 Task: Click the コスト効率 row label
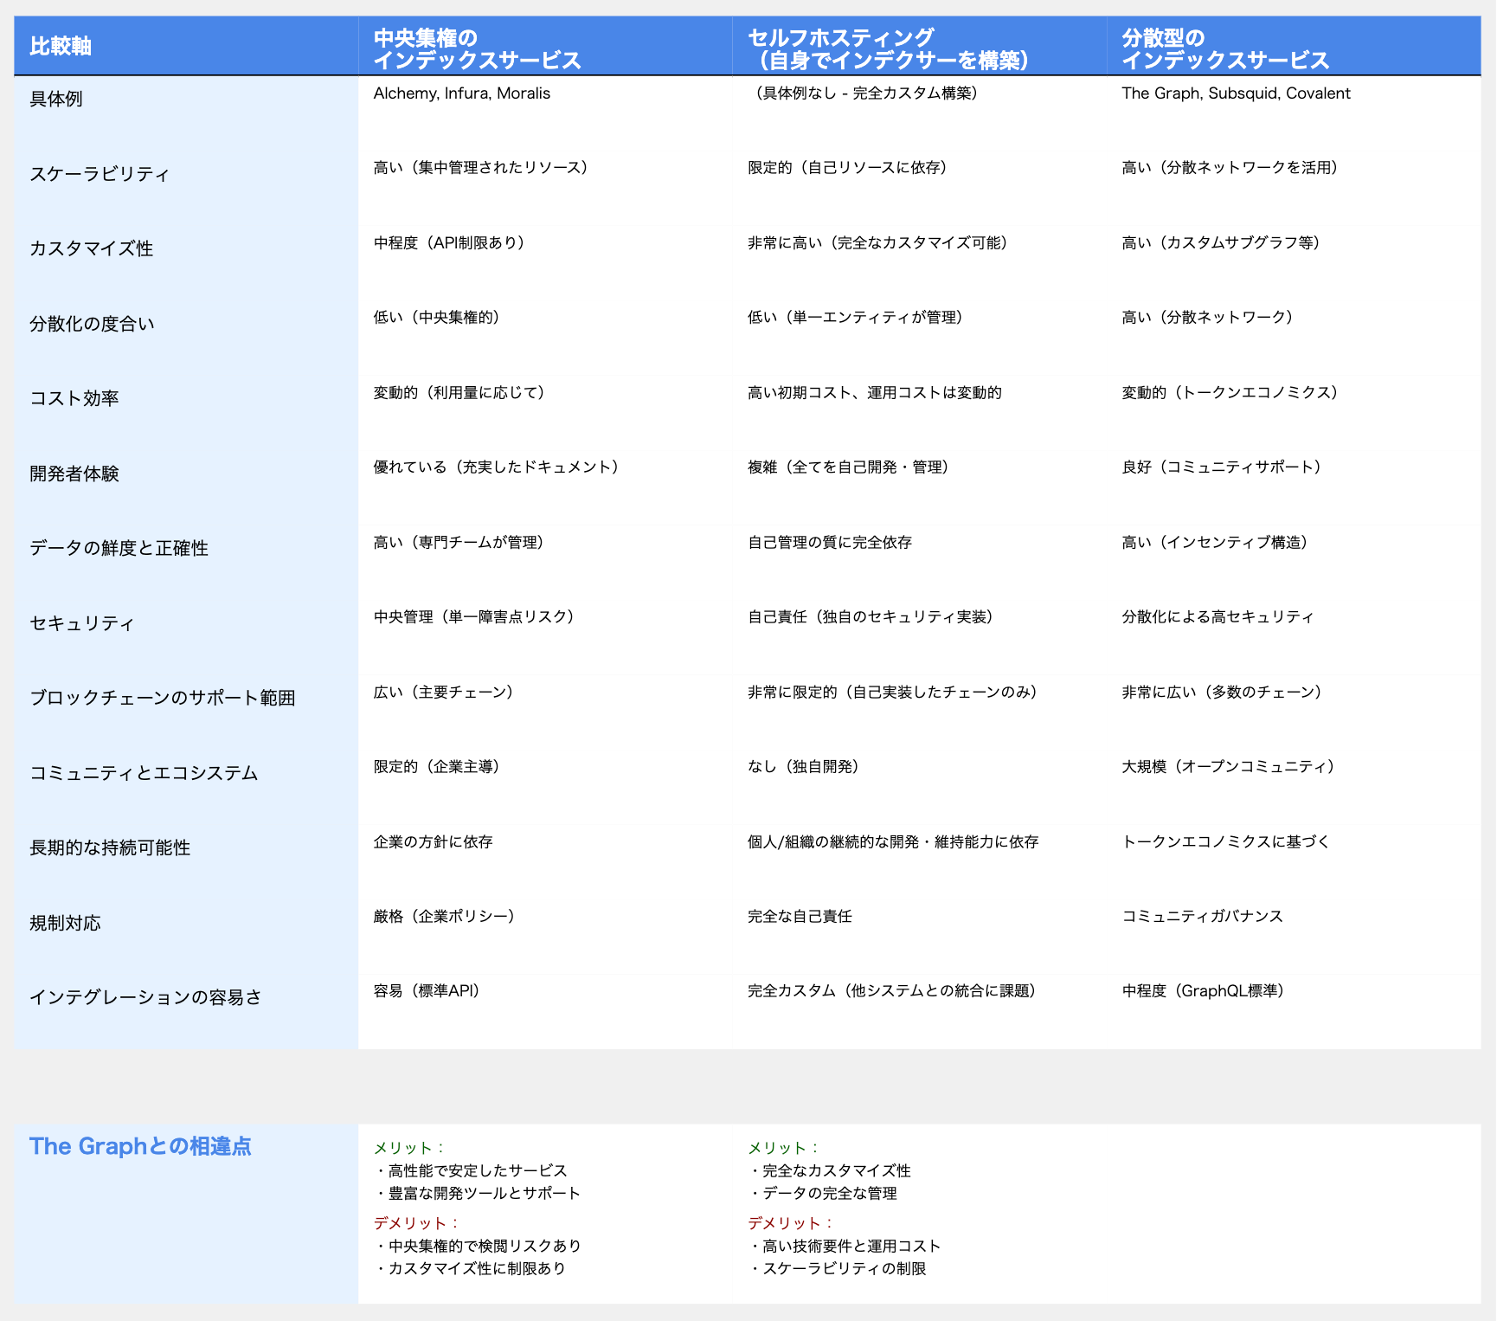(74, 398)
